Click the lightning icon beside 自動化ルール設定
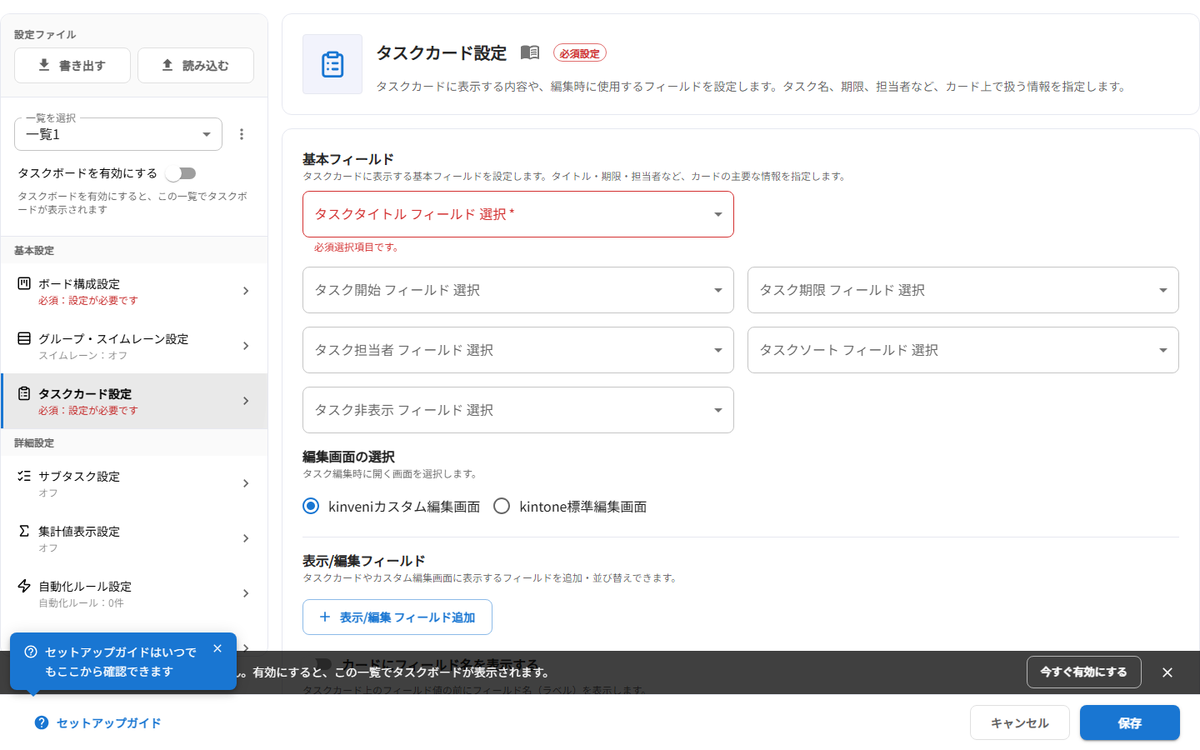Viewport: 1200px width, 750px height. click(24, 586)
